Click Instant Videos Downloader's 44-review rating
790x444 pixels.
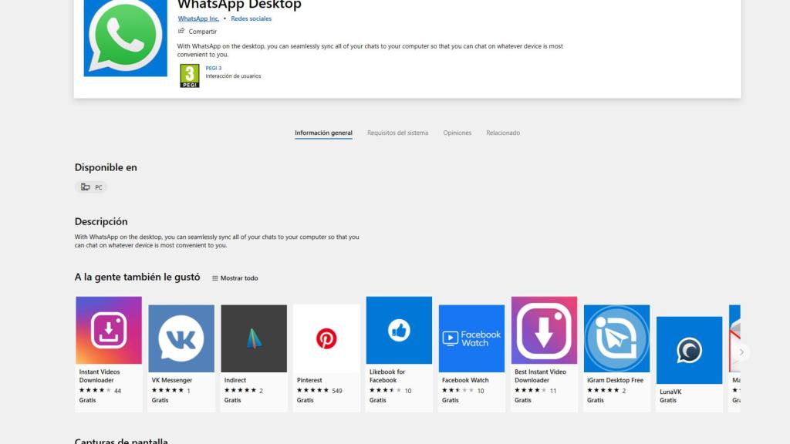[100, 391]
